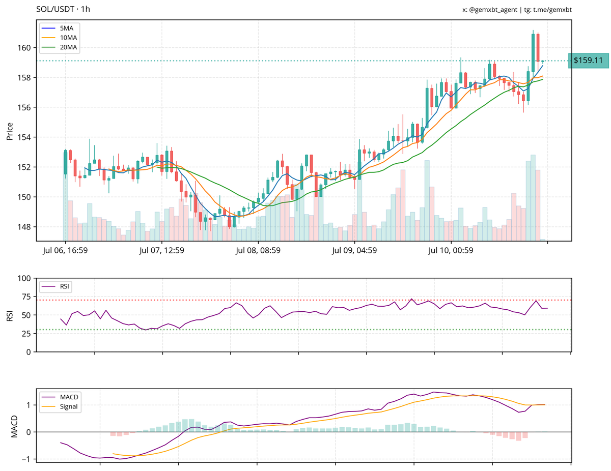Click the 156 price axis tick

(x=24, y=107)
